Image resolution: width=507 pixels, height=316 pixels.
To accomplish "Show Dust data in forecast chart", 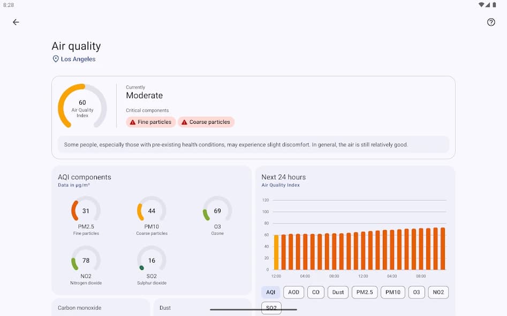I will pos(338,292).
